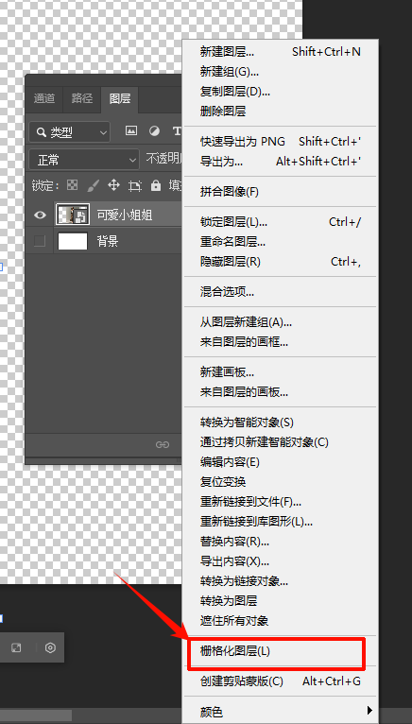
Task: Click the hexagon settings icon in the bottom bar
Action: pos(50,647)
